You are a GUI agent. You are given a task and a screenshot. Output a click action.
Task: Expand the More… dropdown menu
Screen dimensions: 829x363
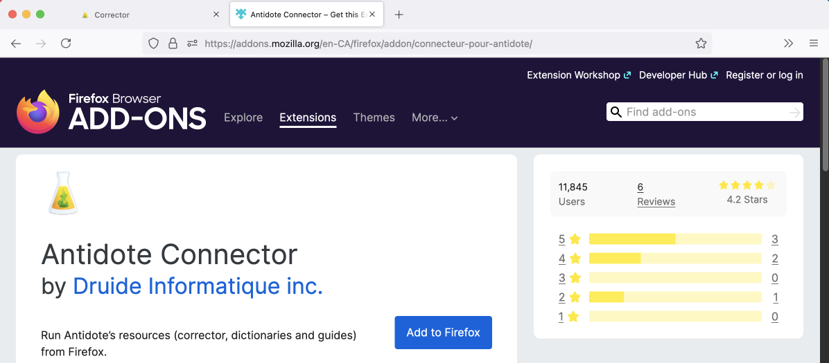(x=435, y=118)
